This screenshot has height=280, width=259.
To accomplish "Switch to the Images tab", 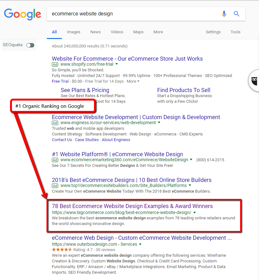I will coord(74,32).
